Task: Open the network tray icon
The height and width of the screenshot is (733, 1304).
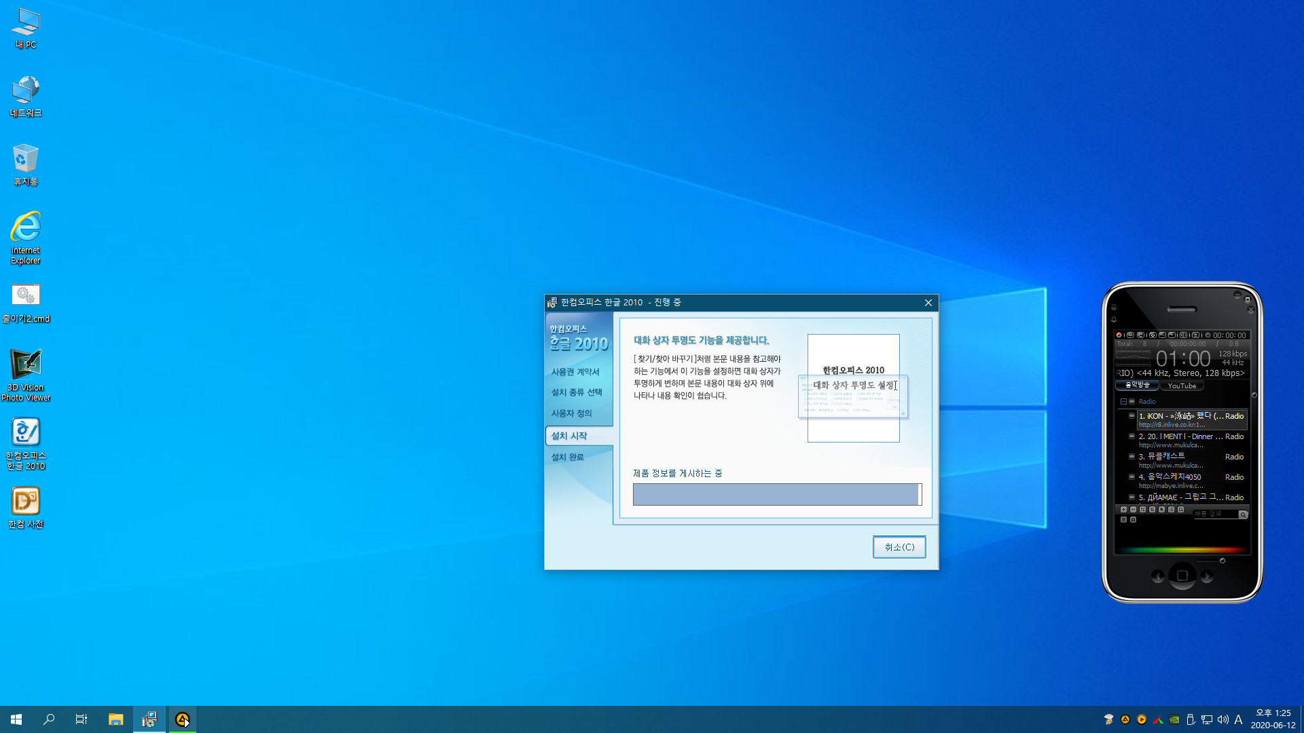Action: pyautogui.click(x=1207, y=719)
